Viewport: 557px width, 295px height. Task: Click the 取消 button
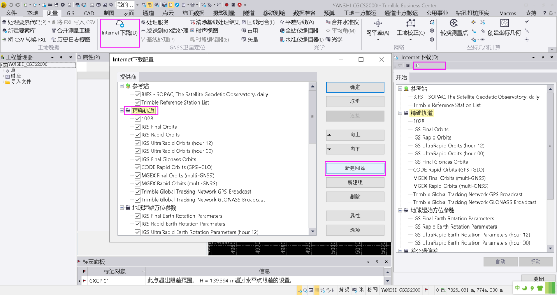coord(355,101)
